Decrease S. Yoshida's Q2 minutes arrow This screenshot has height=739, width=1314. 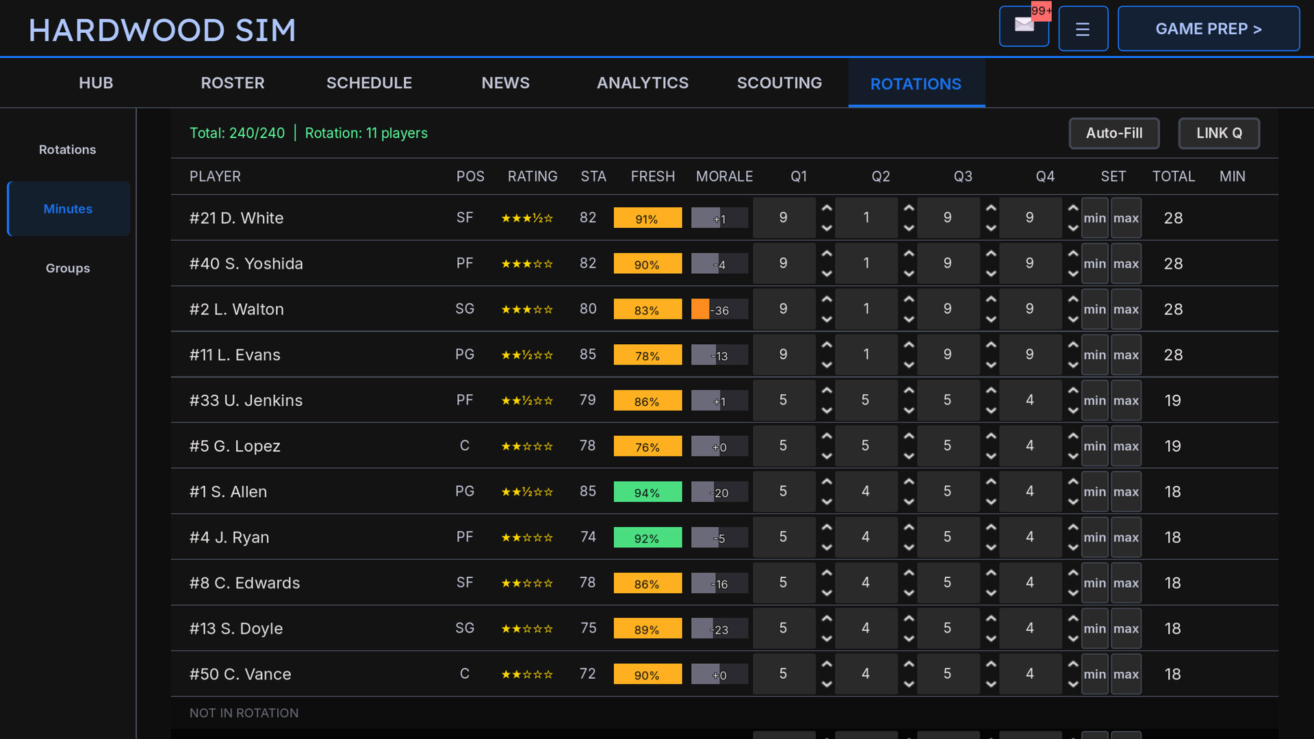coord(909,274)
